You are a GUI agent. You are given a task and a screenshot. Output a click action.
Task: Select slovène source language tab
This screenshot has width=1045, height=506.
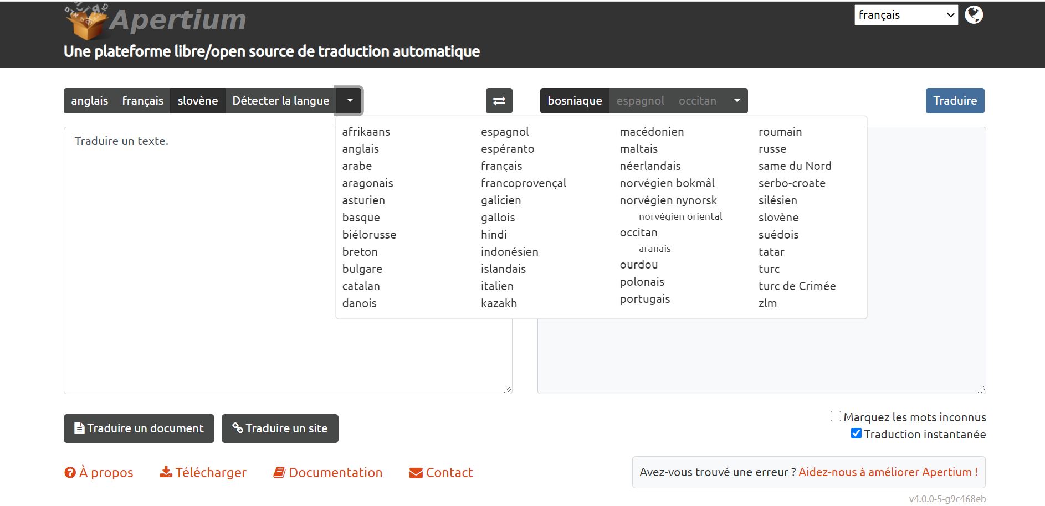click(197, 101)
